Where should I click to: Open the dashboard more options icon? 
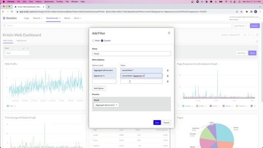click(x=249, y=35)
